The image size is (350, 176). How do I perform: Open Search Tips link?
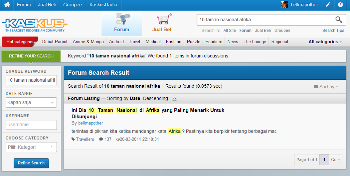tap(333, 31)
